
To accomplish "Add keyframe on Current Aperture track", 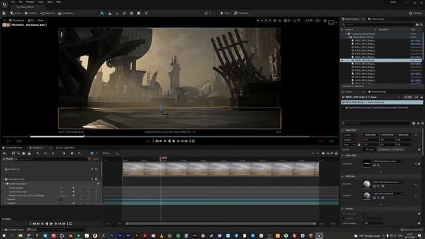I will pyautogui.click(x=88, y=188).
